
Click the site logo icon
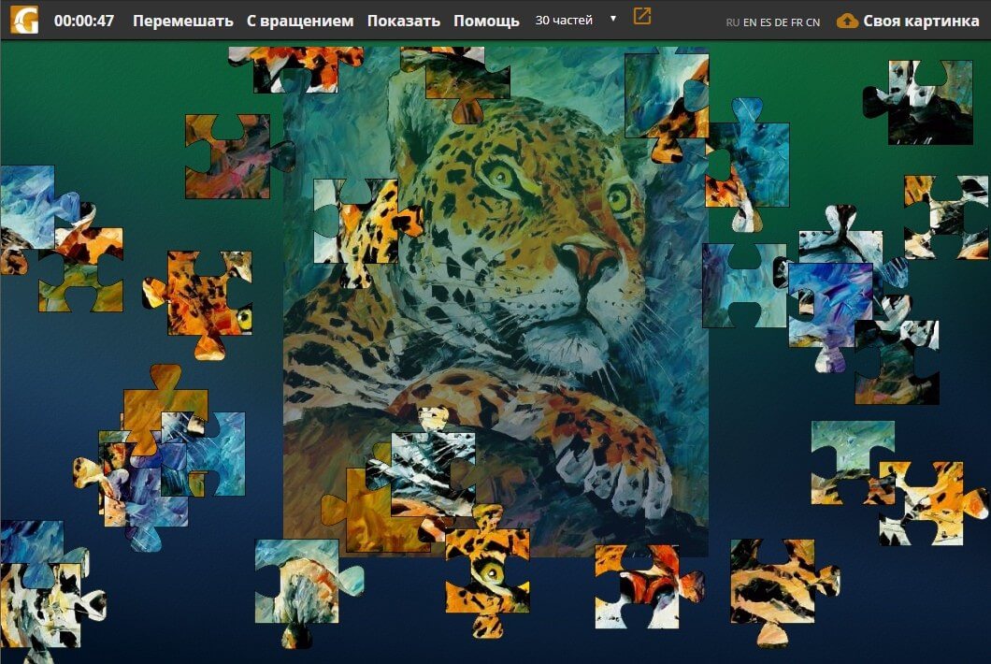click(24, 20)
